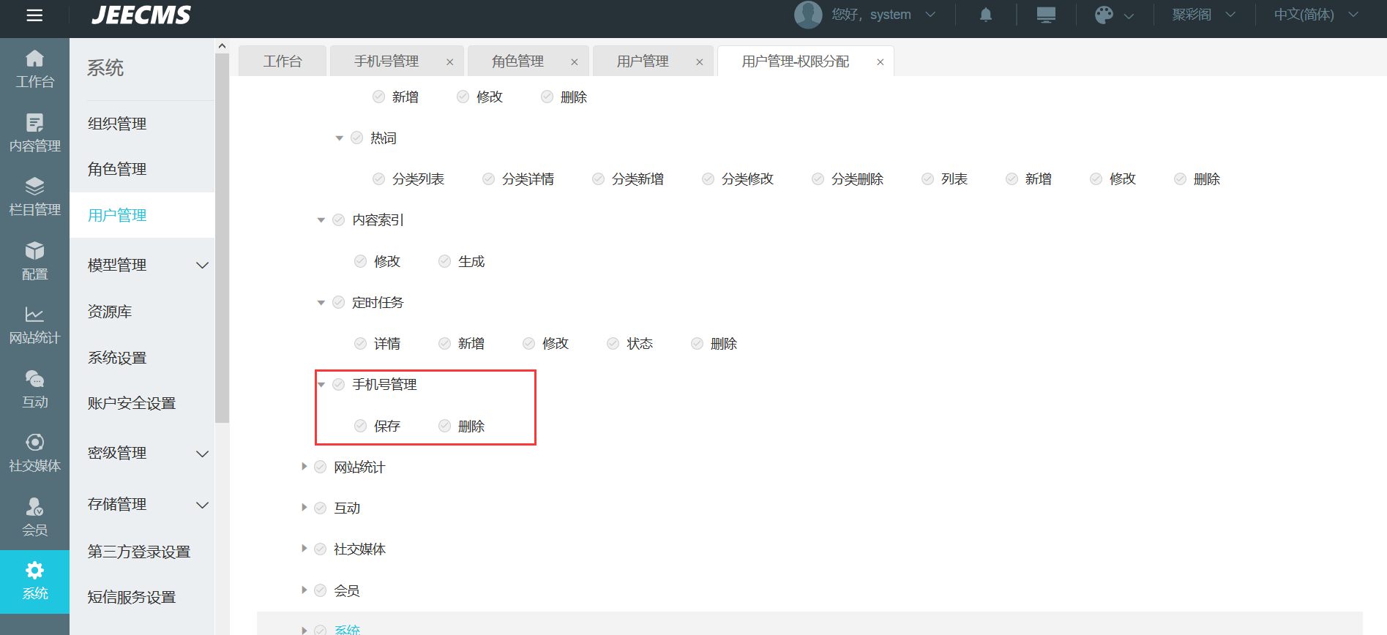Expand the 社交媒体 tree node

coord(304,549)
